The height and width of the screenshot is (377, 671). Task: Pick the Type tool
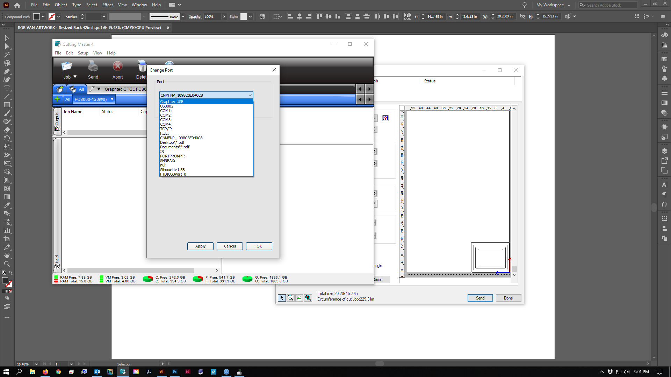coord(7,88)
